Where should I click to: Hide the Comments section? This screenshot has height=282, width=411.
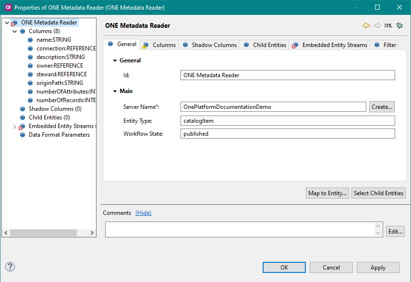[143, 212]
